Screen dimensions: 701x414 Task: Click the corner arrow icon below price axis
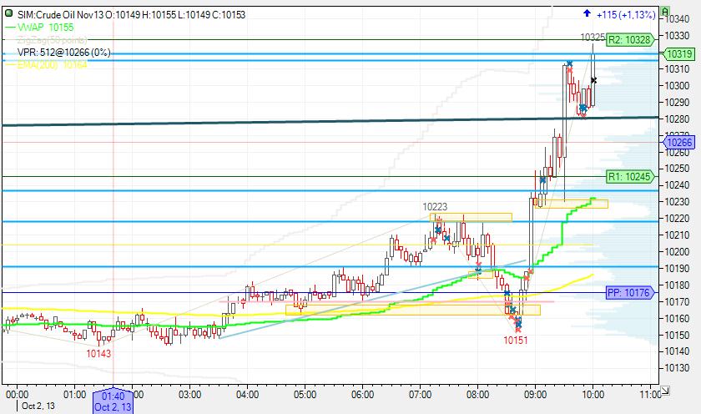pos(665,391)
